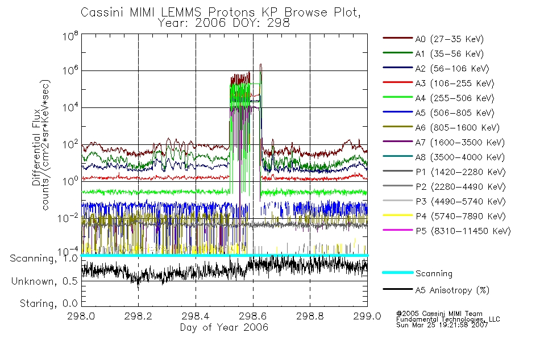The image size is (540, 341).
Task: Click the Fundamental Technologies, LLC credit line
Action: tap(448, 319)
